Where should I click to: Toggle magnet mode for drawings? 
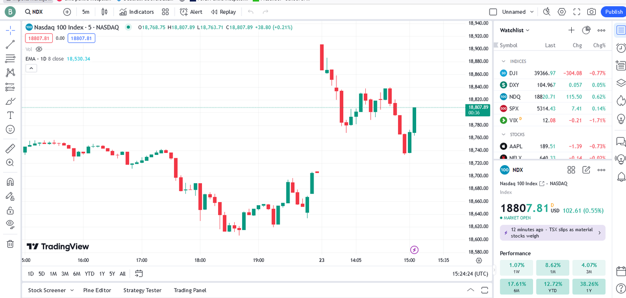coord(10,182)
